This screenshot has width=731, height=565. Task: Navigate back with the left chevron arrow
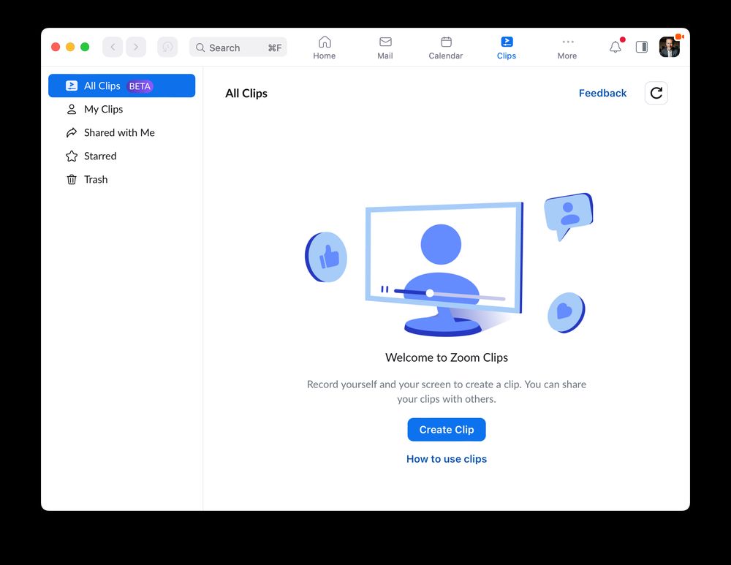click(x=112, y=47)
